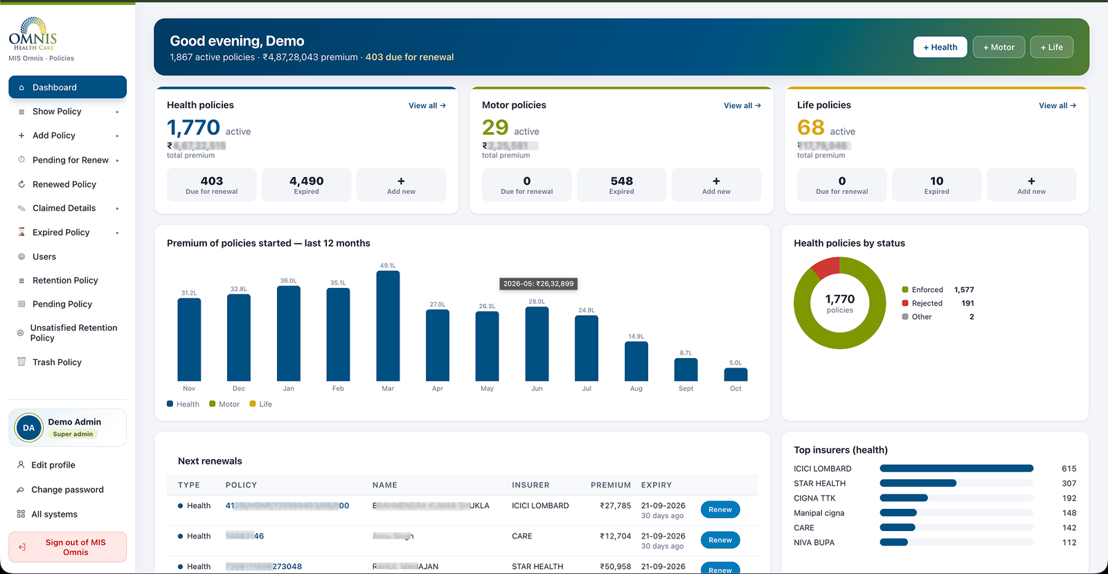The height and width of the screenshot is (574, 1108).
Task: Click Add new in Health policies card
Action: (x=402, y=185)
